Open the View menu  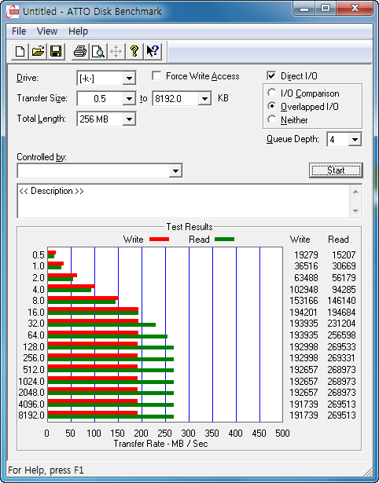tap(47, 31)
